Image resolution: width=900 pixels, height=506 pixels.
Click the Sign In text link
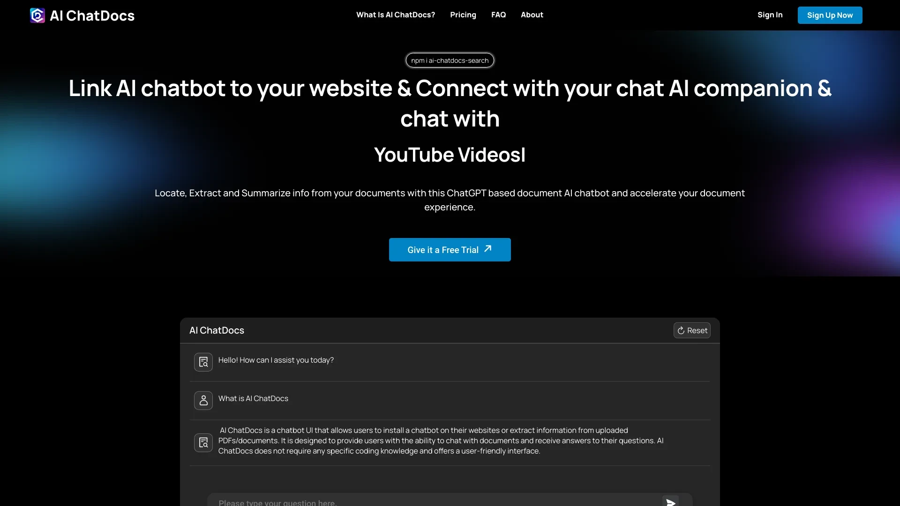770,14
